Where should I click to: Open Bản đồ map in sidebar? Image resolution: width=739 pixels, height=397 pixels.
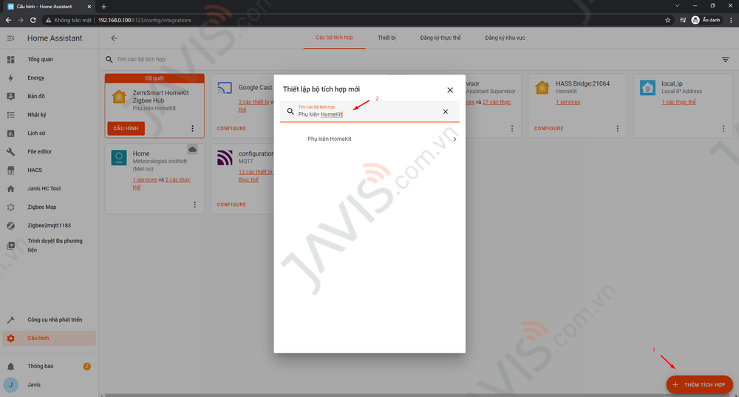49,96
